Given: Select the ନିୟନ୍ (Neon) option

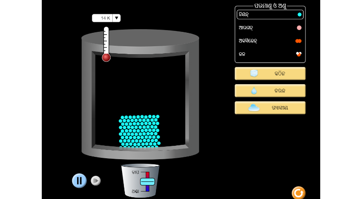Looking at the screenshot, I should 270,14.
